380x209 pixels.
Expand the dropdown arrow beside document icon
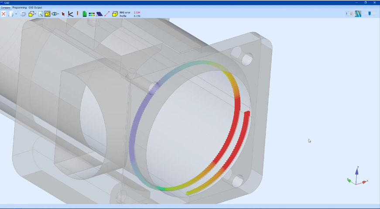(x=16, y=14)
